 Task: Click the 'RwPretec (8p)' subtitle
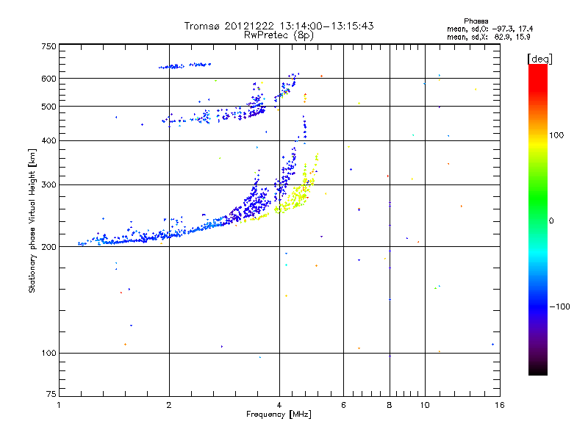(279, 35)
